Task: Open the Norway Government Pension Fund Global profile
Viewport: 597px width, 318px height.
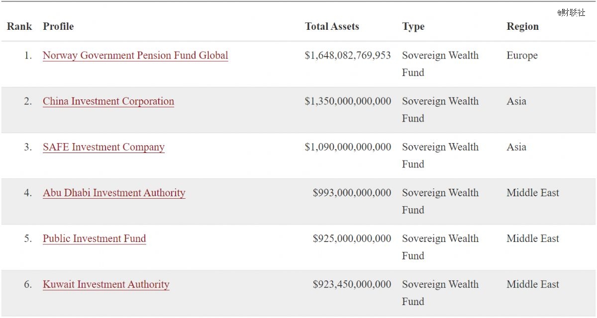Action: pyautogui.click(x=135, y=56)
